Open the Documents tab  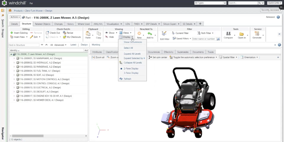(198, 52)
